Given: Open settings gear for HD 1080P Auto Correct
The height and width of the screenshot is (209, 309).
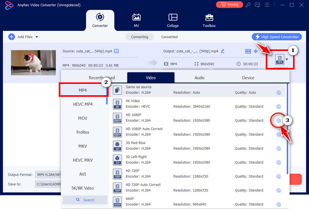Looking at the screenshot, I should click(x=279, y=134).
